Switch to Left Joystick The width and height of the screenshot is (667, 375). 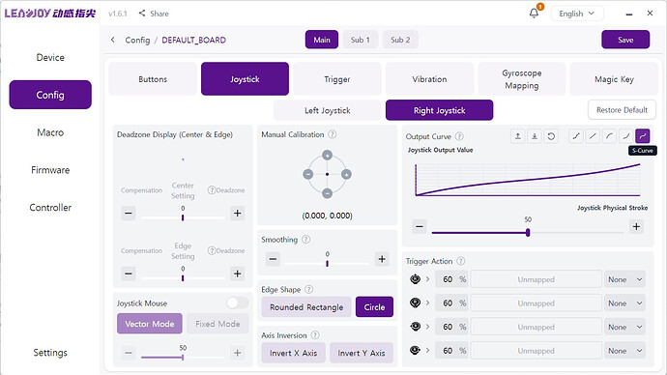(x=328, y=110)
